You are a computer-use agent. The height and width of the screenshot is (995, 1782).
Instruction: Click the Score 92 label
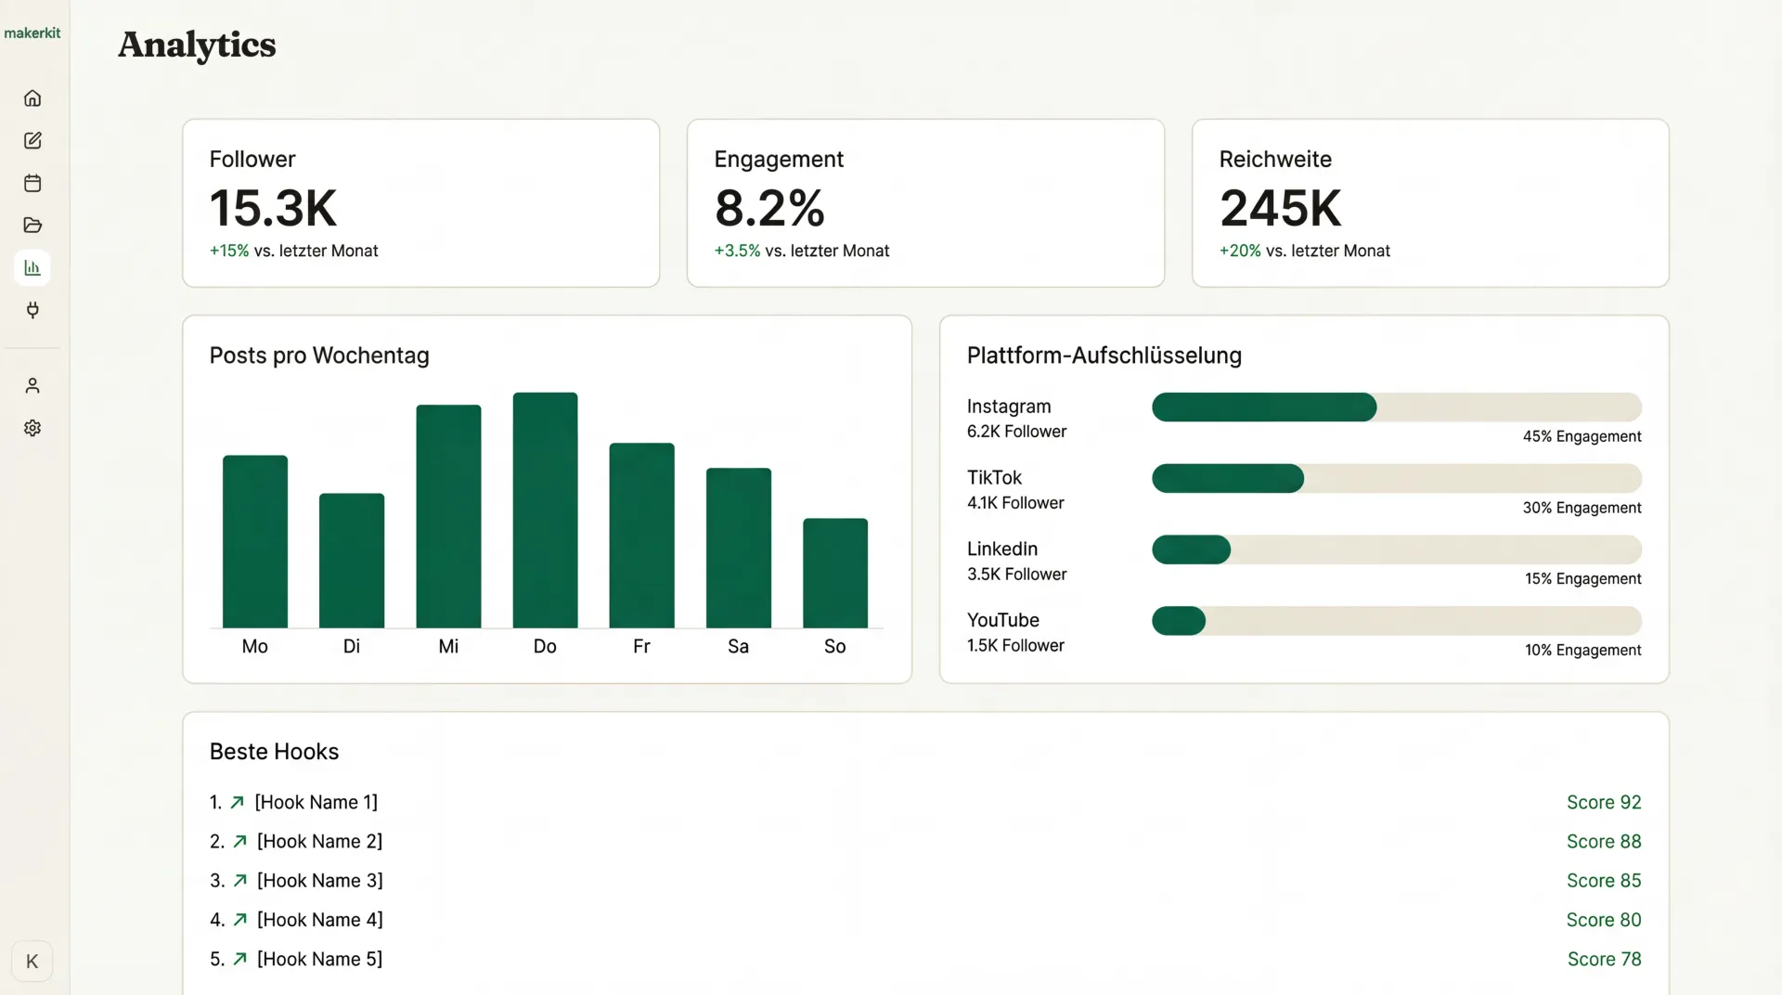coord(1604,802)
